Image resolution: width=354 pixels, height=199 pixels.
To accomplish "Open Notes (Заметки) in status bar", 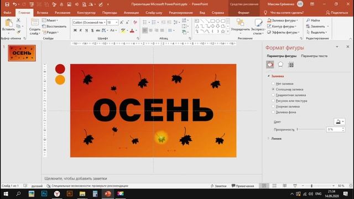I will coord(218,186).
